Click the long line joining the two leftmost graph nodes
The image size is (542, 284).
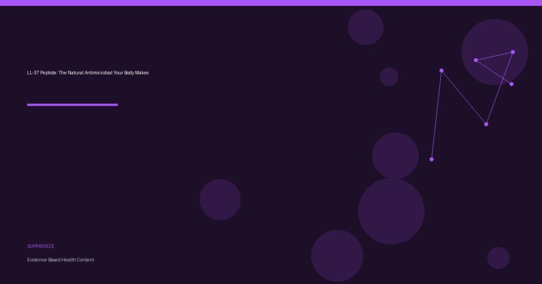pyautogui.click(x=436, y=115)
